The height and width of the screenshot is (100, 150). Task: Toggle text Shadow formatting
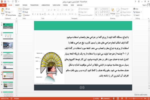(40, 14)
